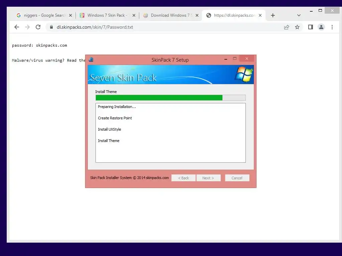This screenshot has width=342, height=256.
Task: Switch to the Google Search tab
Action: click(41, 15)
